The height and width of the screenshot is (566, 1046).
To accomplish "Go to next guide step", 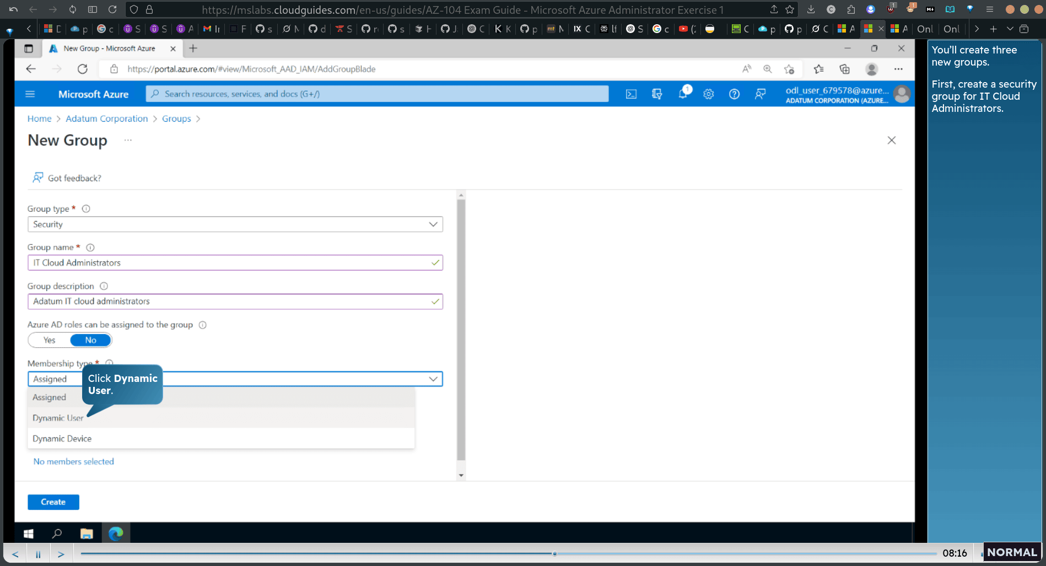I will tap(61, 554).
